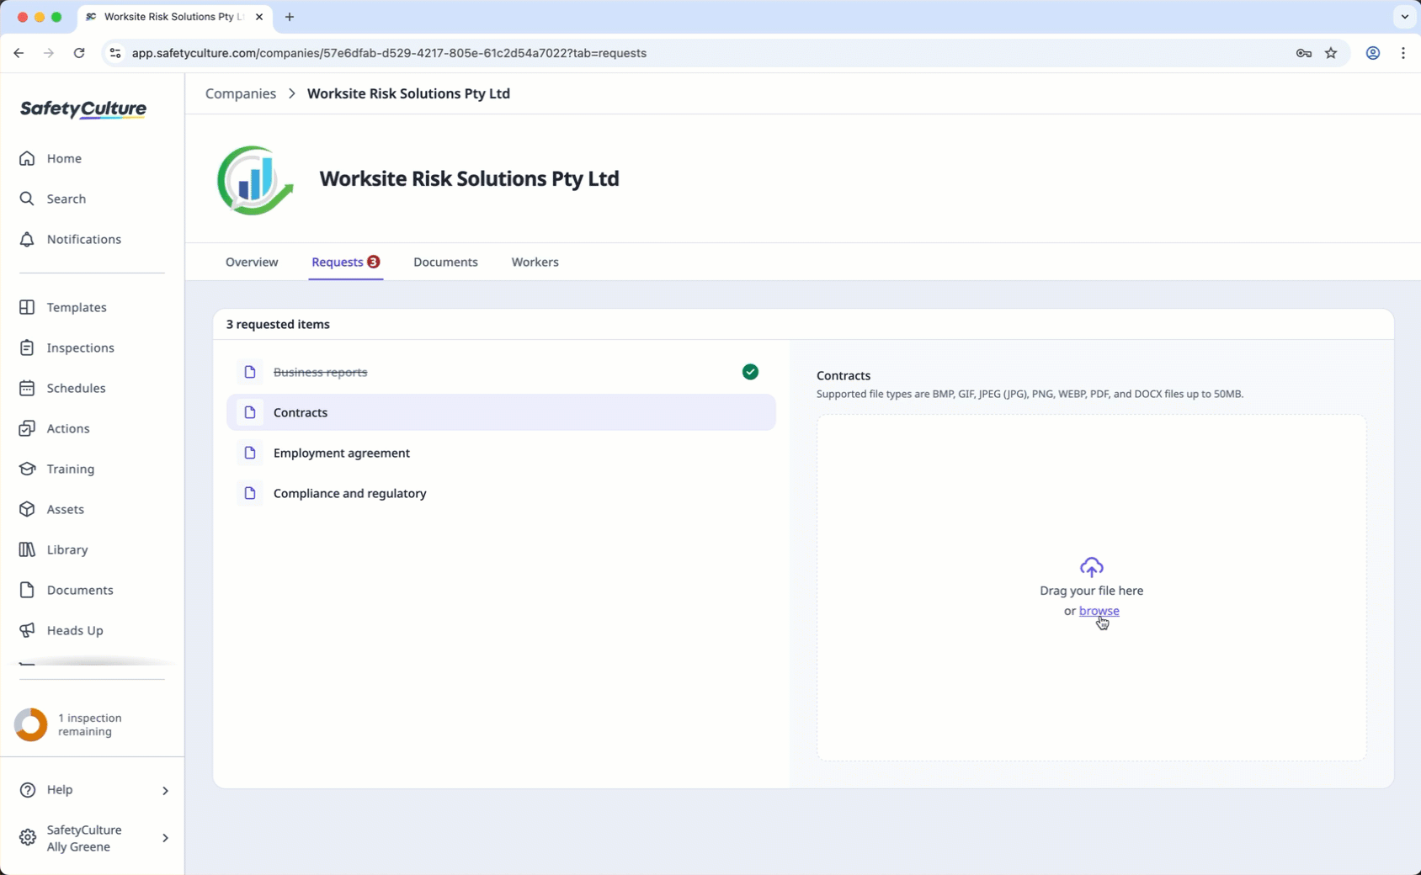Open Notifications in the sidebar

tap(83, 239)
